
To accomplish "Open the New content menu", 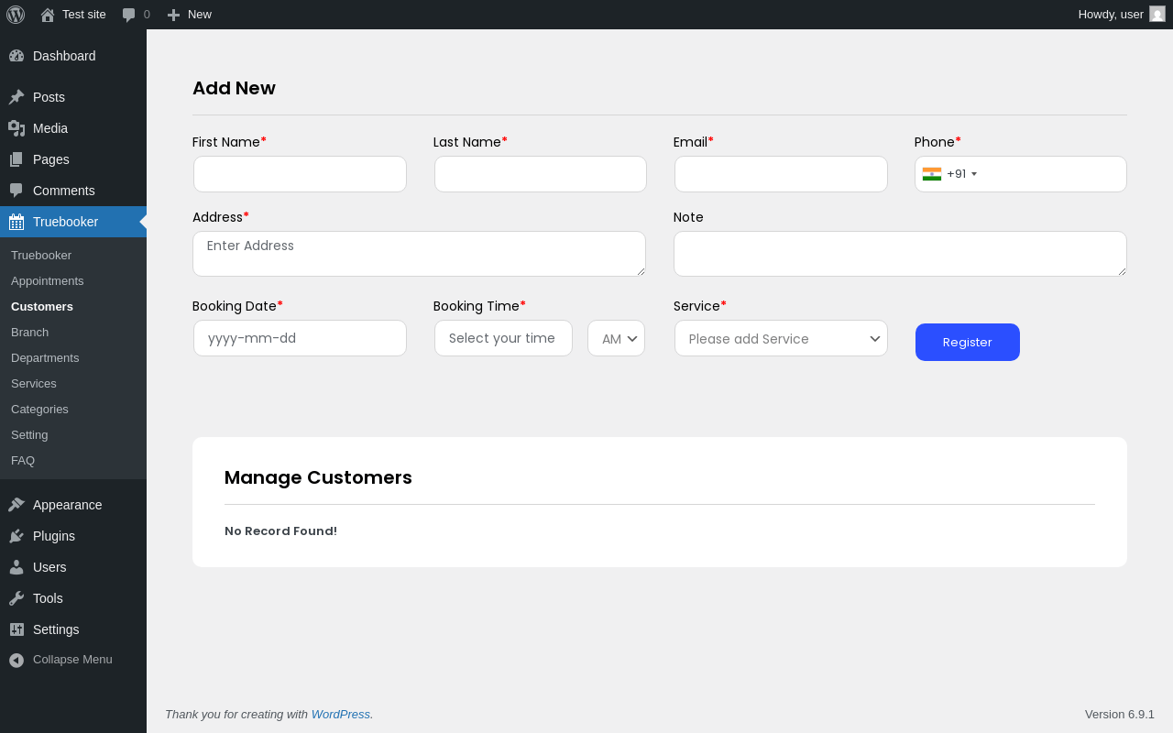I will coord(190,15).
